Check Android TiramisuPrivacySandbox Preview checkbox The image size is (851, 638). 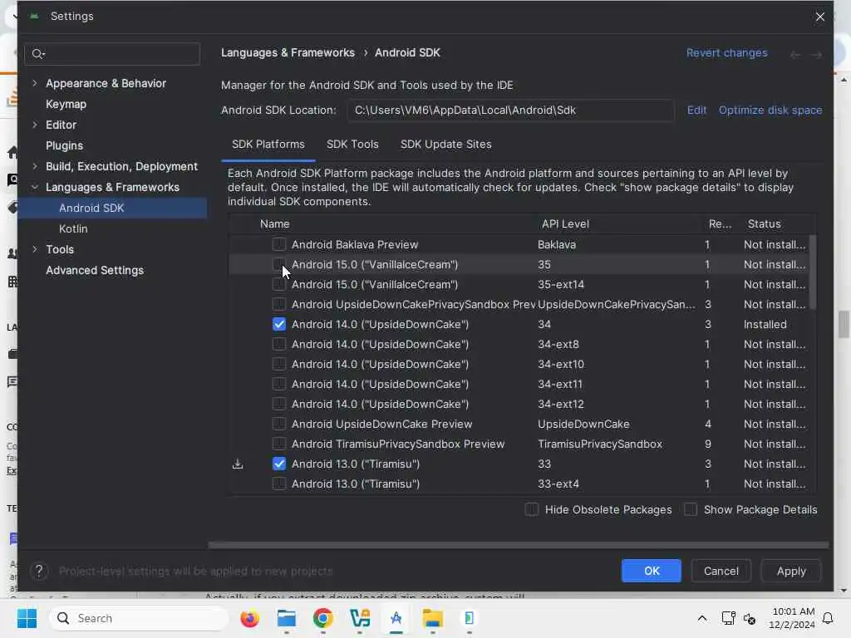[279, 444]
